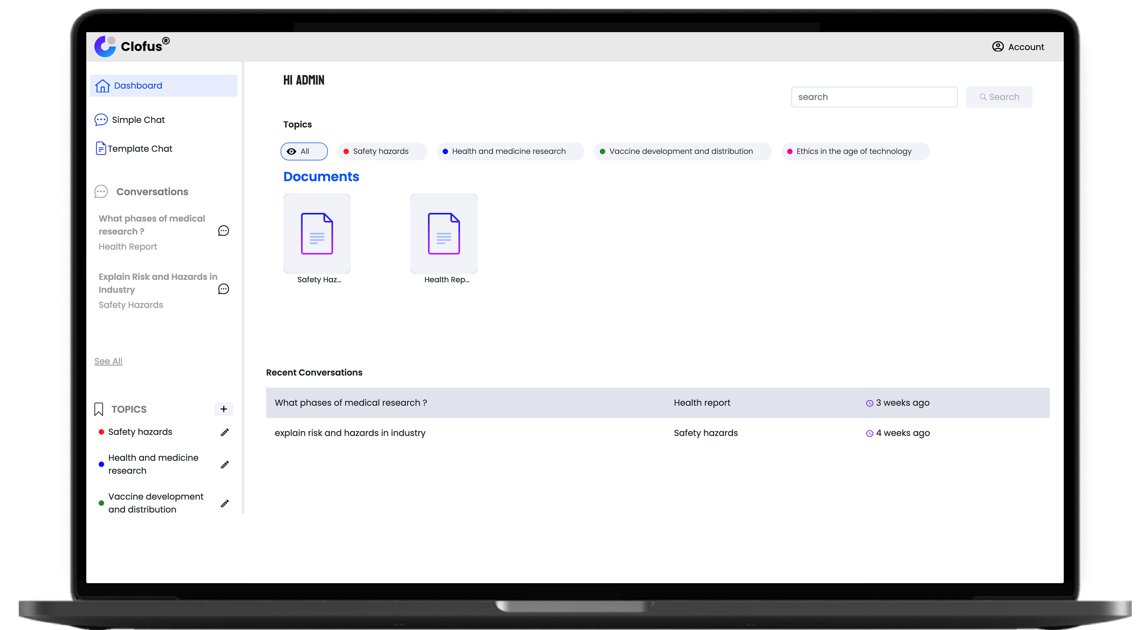Focus the search input field

874,97
